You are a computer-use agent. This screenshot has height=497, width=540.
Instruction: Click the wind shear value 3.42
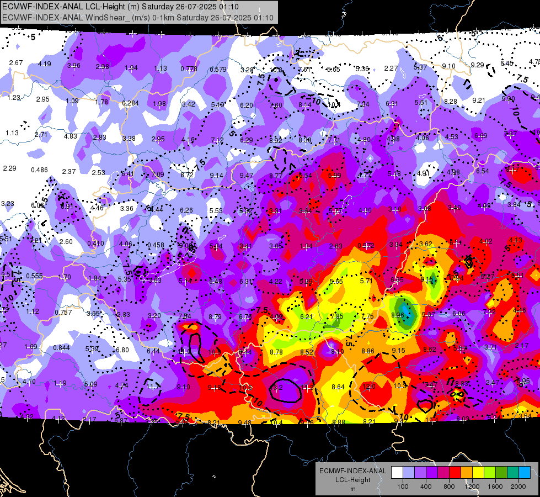click(x=189, y=104)
